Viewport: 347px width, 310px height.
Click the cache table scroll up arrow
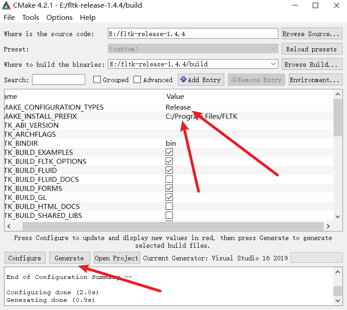[338, 94]
